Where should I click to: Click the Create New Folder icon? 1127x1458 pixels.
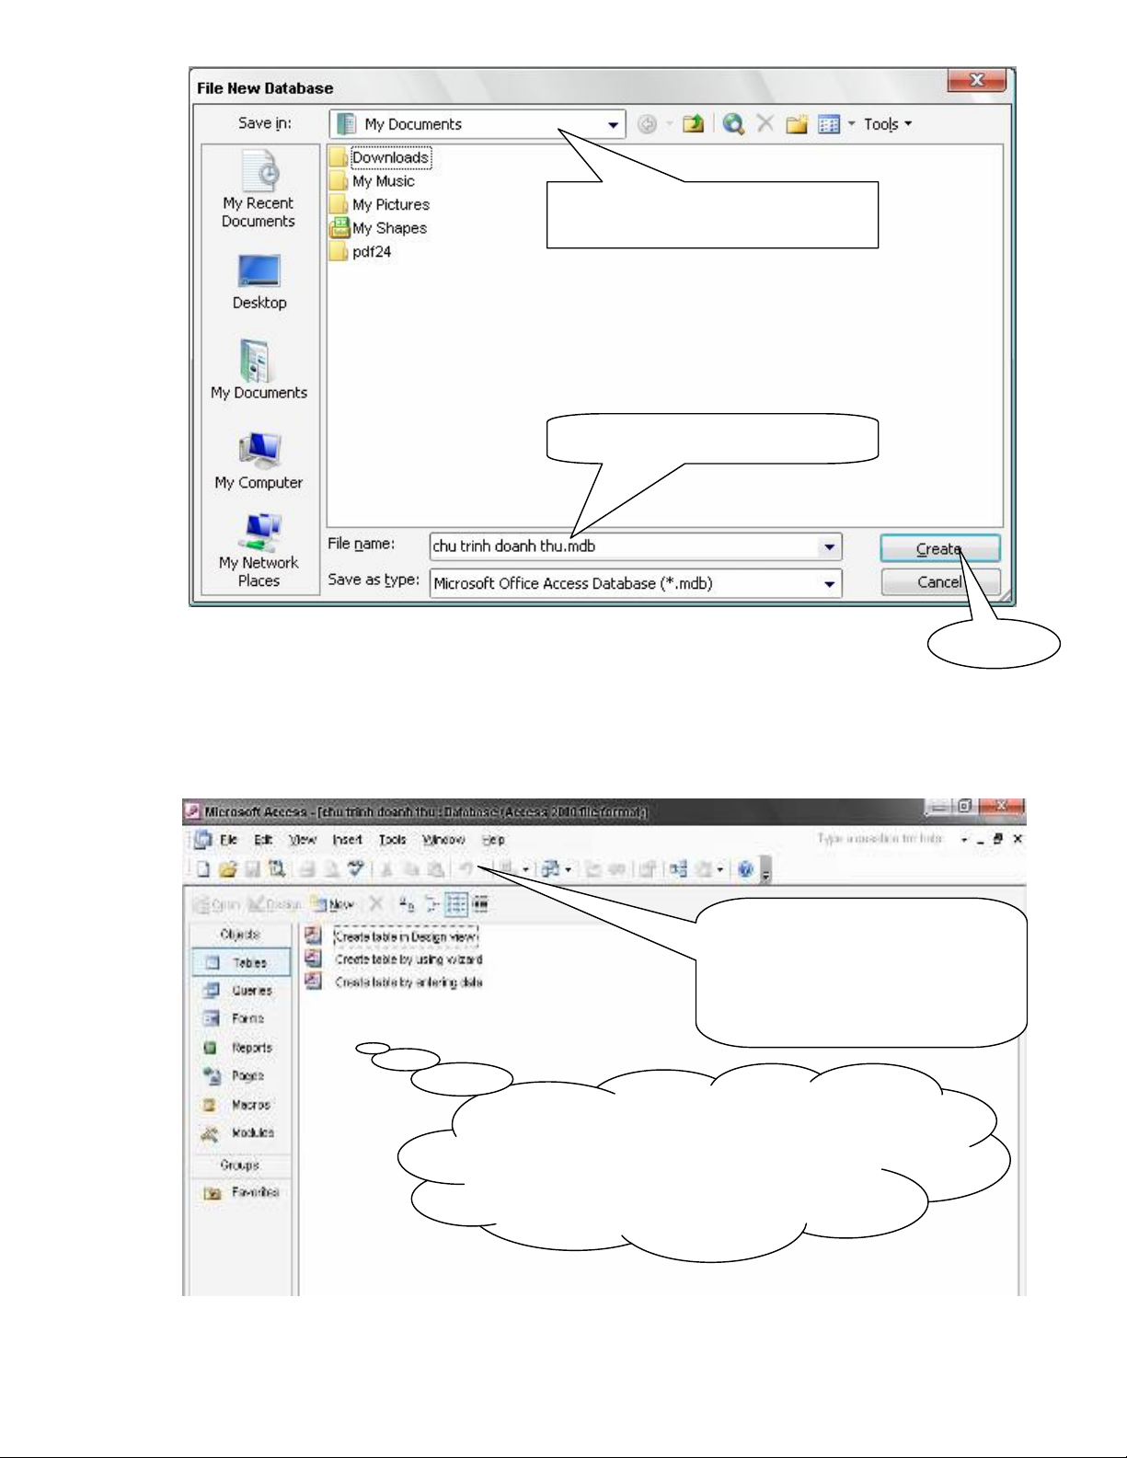click(796, 124)
